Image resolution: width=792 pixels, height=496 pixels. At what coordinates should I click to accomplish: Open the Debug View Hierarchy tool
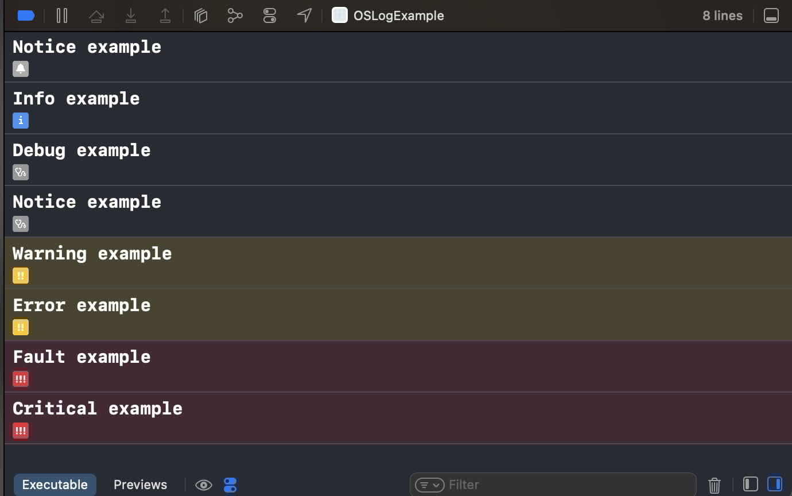(x=201, y=15)
